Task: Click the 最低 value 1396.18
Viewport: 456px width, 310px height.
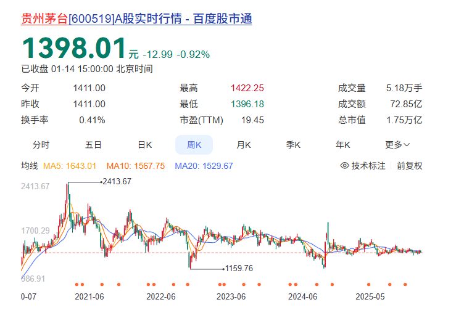Action: (x=247, y=104)
